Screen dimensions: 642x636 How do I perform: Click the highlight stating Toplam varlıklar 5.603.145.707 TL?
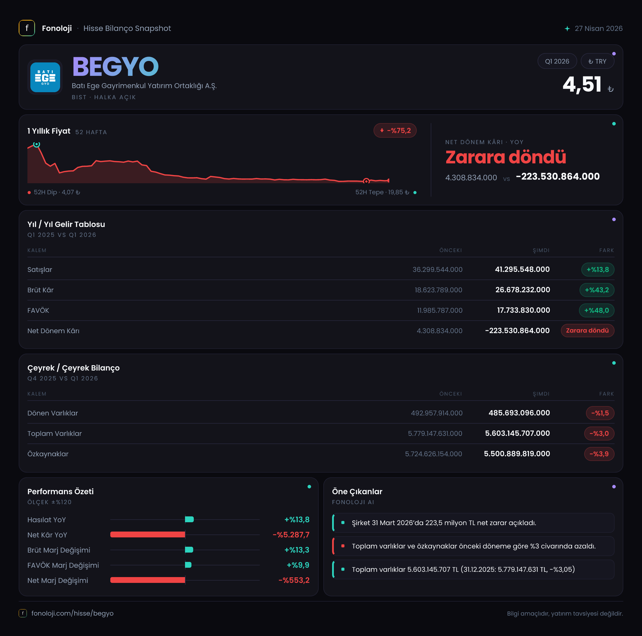coord(473,569)
